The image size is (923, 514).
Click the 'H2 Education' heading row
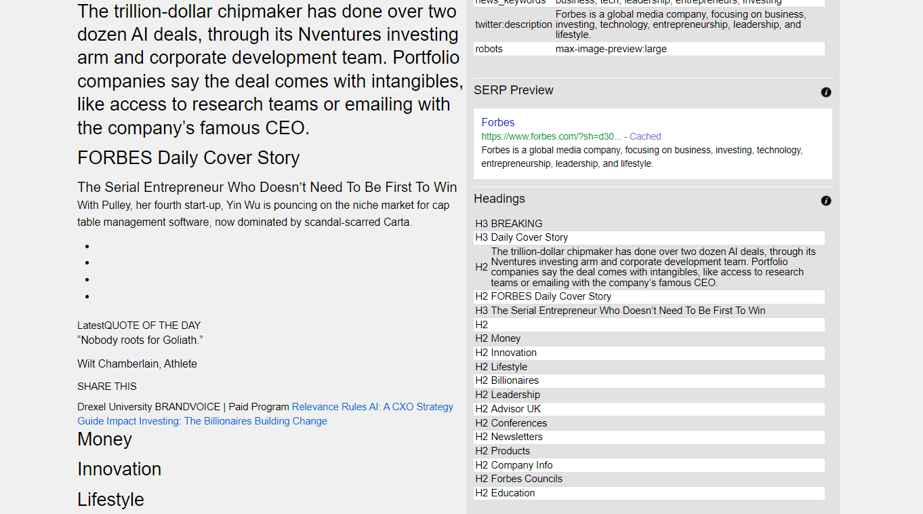649,493
